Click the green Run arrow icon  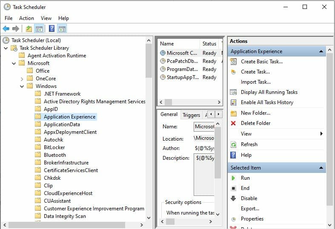click(x=233, y=178)
